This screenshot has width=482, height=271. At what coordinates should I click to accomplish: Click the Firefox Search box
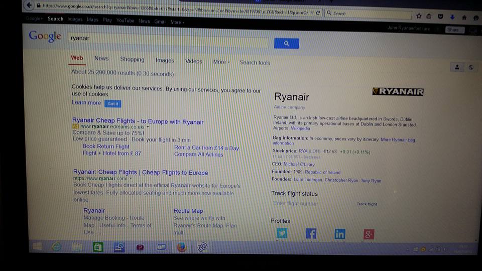(368, 14)
